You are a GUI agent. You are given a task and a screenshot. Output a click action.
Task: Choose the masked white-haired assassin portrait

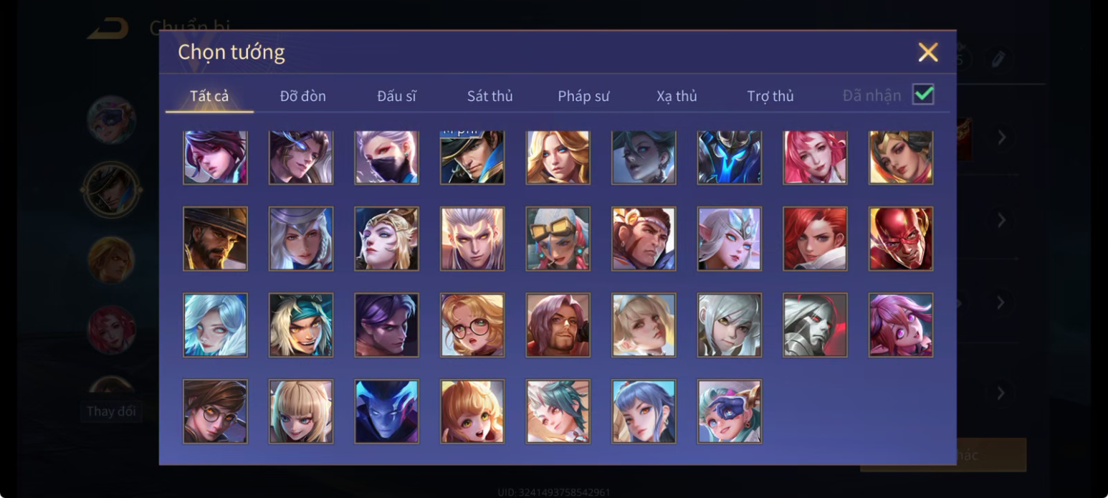coord(386,157)
